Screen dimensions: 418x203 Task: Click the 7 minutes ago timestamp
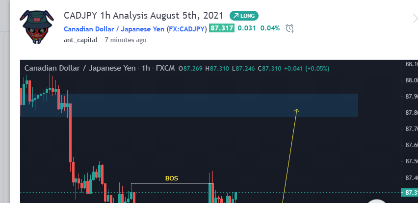[125, 40]
